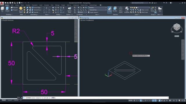Open the Unsaved View dropdown
Viewport: 186px width, 104px height.
(x=97, y=10)
